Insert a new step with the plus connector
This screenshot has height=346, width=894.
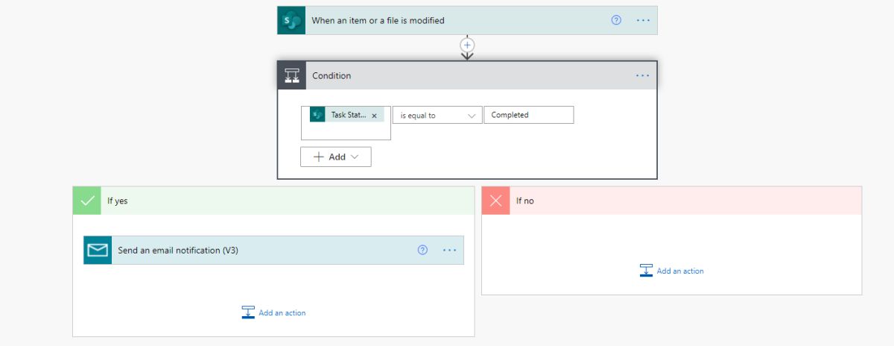467,45
